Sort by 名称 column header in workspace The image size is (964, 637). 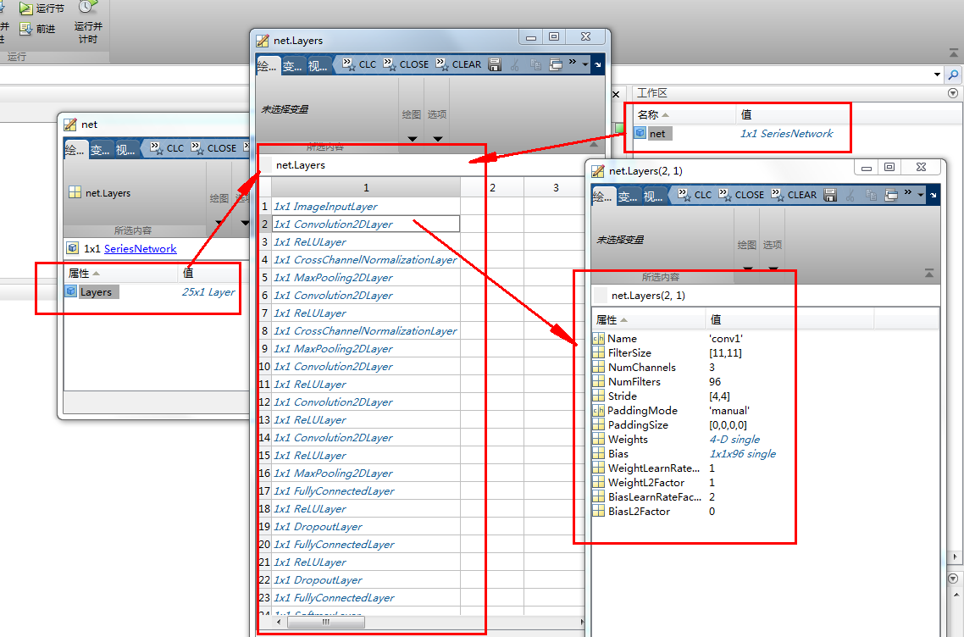684,114
